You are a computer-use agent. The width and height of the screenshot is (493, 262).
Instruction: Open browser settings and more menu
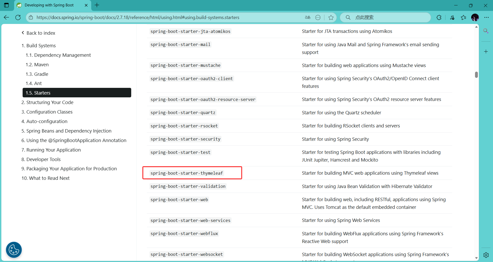point(487,17)
